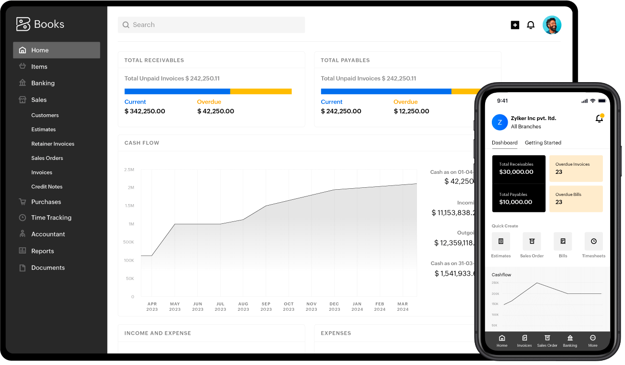Open Retainer Invoices from the sidebar
The image size is (625, 365).
coord(53,144)
